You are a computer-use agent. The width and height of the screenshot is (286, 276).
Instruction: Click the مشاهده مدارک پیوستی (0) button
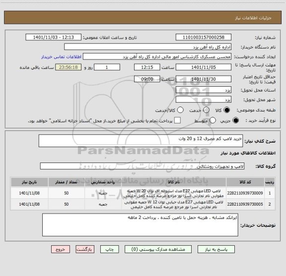pos(158,249)
